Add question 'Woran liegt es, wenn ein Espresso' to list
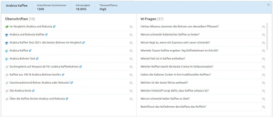Viewport: 273px width, 117px height. point(264,43)
